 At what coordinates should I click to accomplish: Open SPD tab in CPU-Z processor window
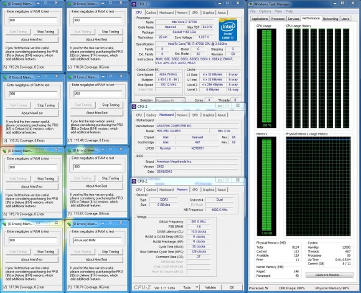tap(195, 12)
